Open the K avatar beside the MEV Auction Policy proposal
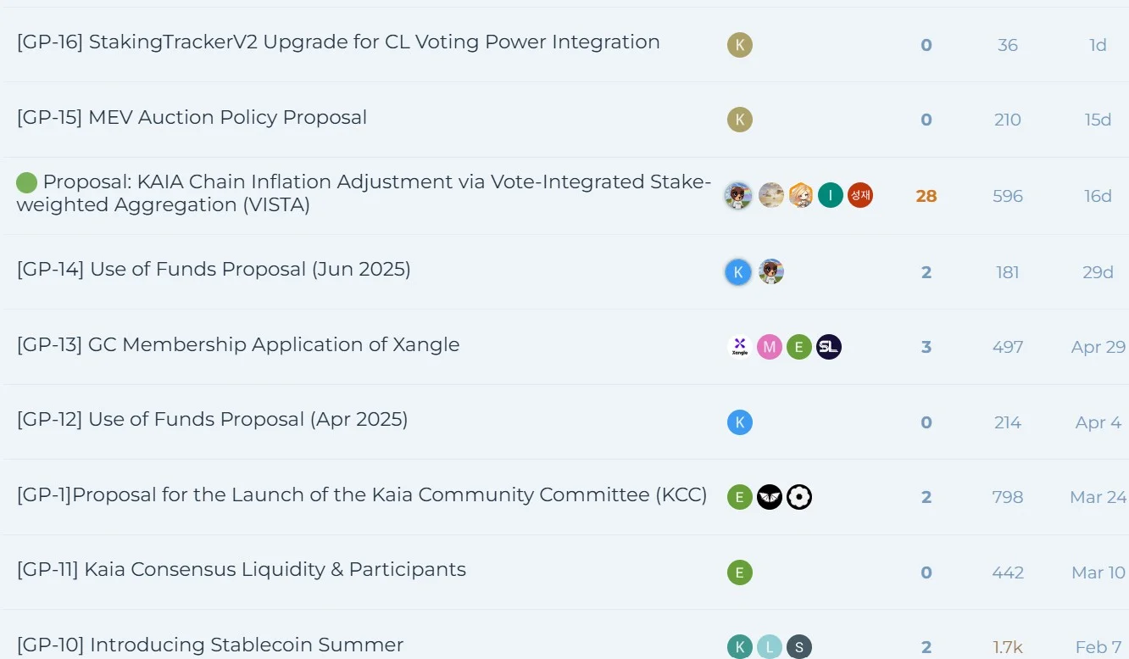Viewport: 1129px width, 659px height. pos(740,120)
